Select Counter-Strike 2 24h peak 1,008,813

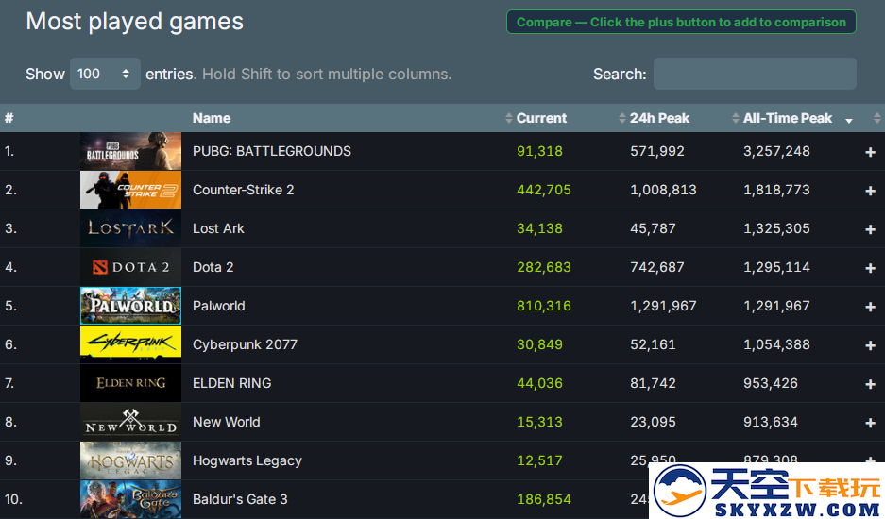663,190
